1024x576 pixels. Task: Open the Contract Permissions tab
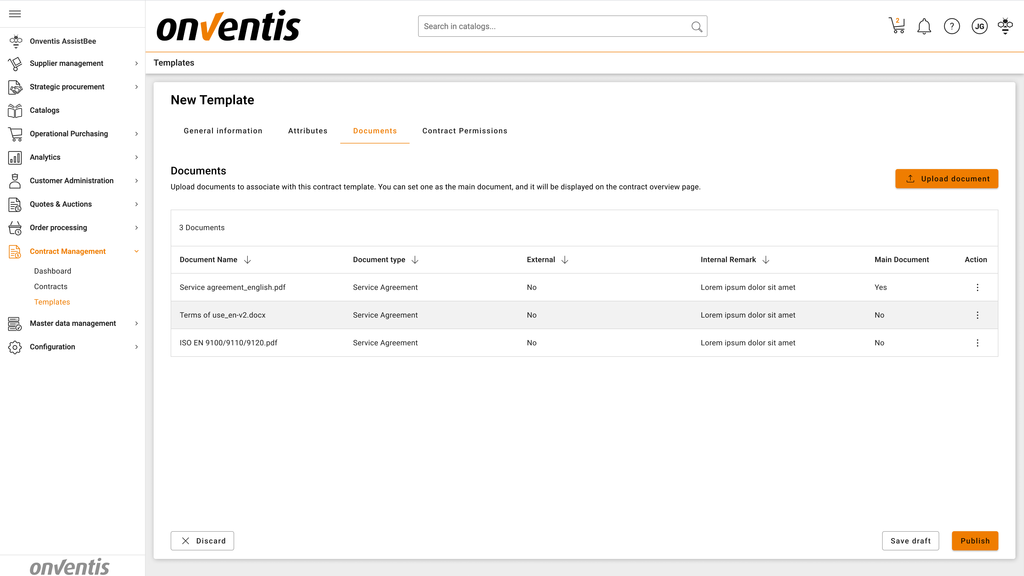tap(464, 131)
